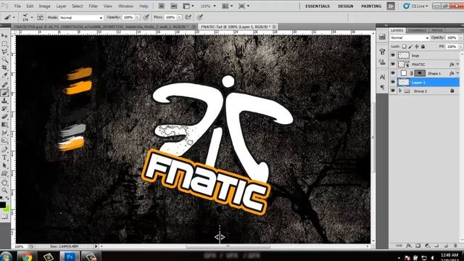Image resolution: width=464 pixels, height=261 pixels.
Task: Select the Horizontal Type tool
Action: click(x=4, y=158)
